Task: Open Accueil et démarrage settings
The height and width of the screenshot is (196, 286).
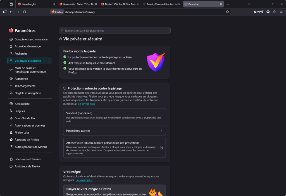Action: 30,46
